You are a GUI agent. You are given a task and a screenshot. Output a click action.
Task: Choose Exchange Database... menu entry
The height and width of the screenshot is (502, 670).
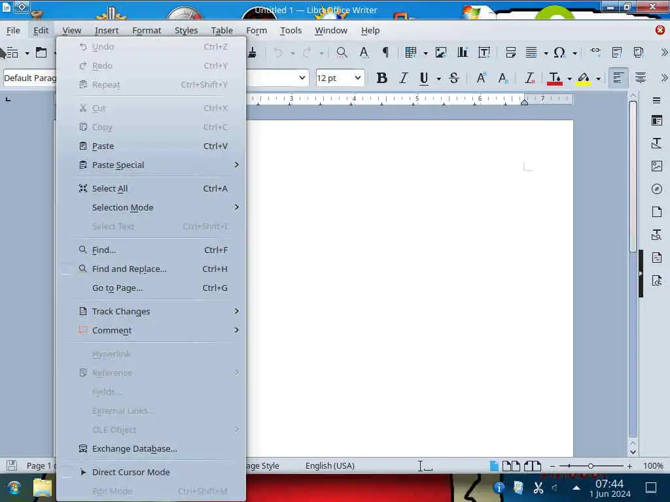[x=152, y=448]
